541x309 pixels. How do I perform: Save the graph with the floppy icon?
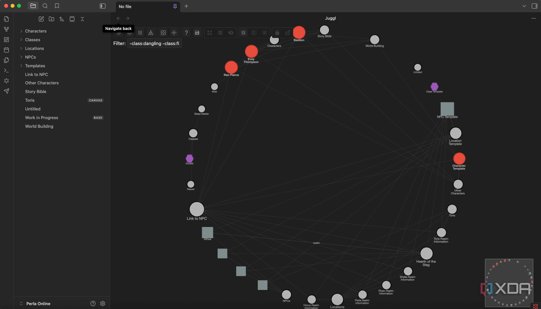197,33
